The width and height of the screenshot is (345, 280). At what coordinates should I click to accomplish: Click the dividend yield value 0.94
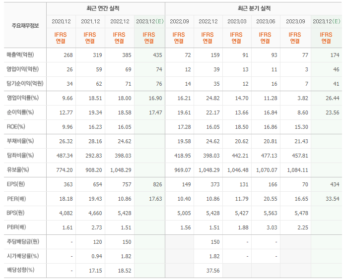click(97, 256)
